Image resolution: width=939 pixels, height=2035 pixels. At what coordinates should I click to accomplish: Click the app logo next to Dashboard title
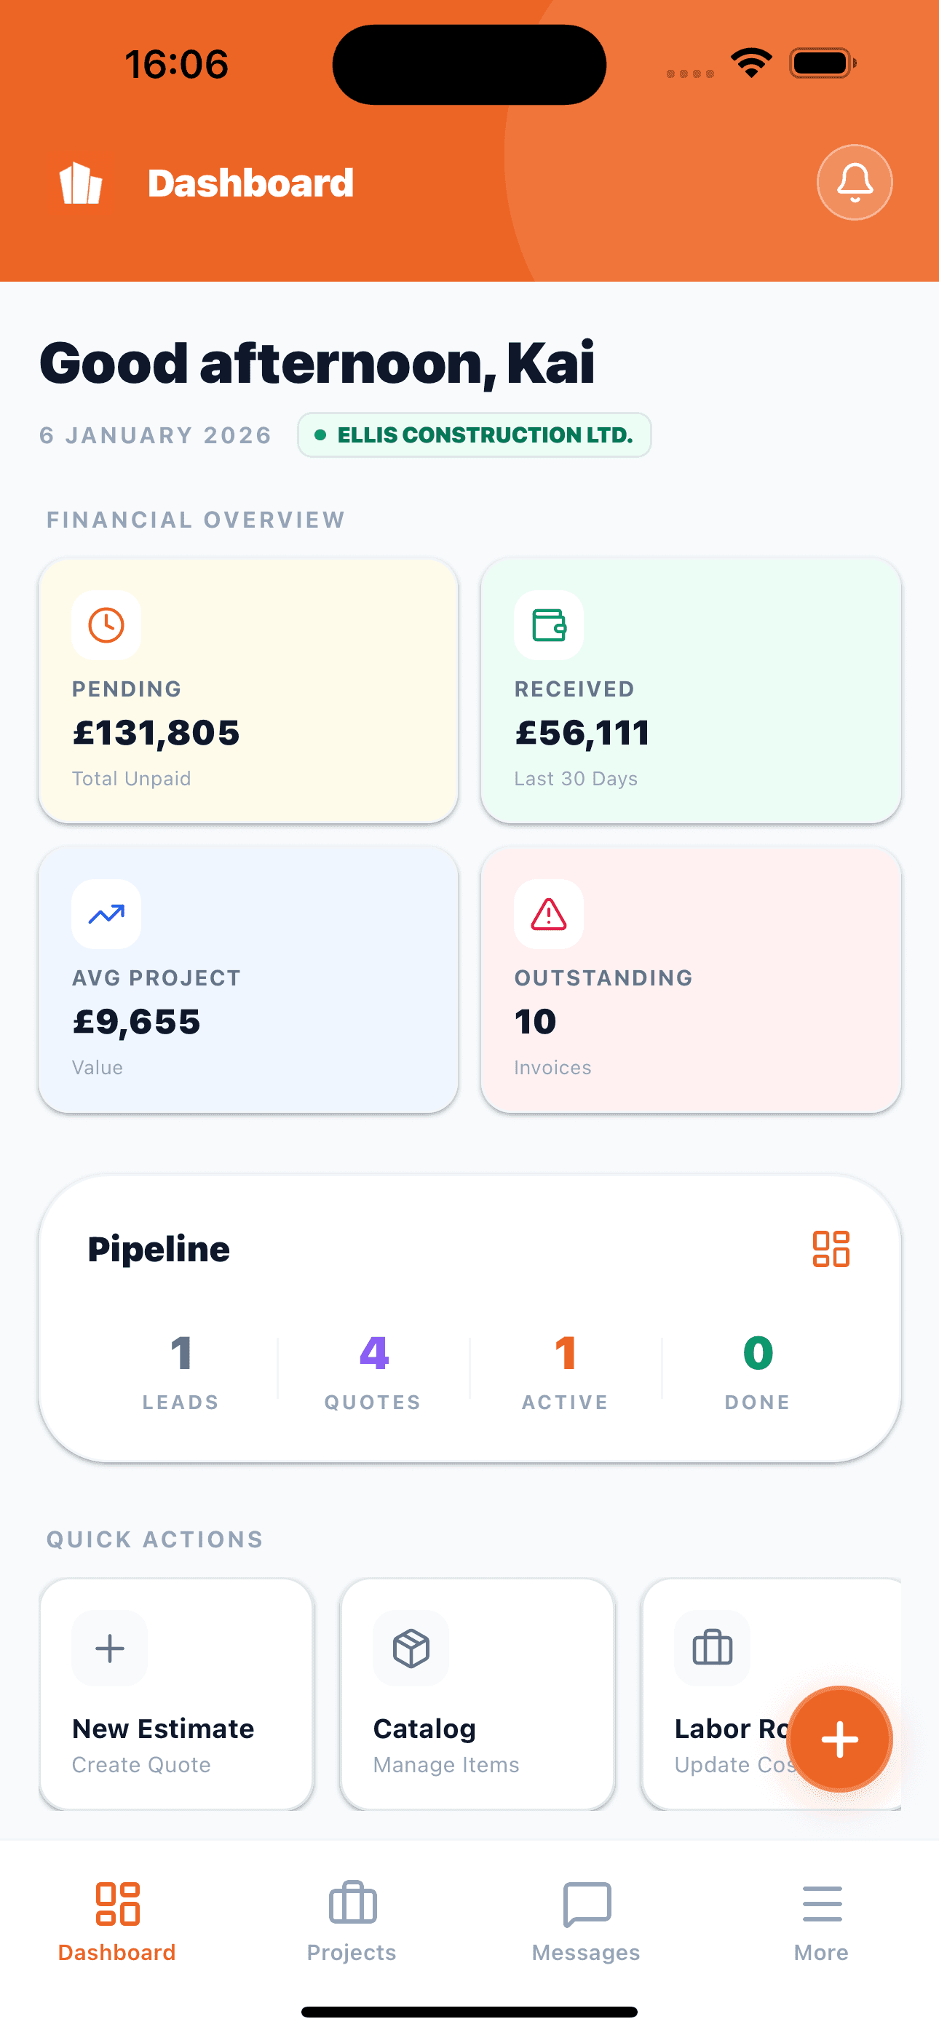tap(82, 182)
